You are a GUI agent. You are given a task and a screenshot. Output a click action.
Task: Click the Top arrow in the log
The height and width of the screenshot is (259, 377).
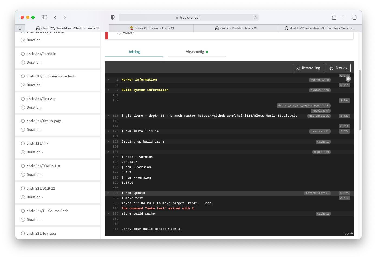click(x=348, y=233)
